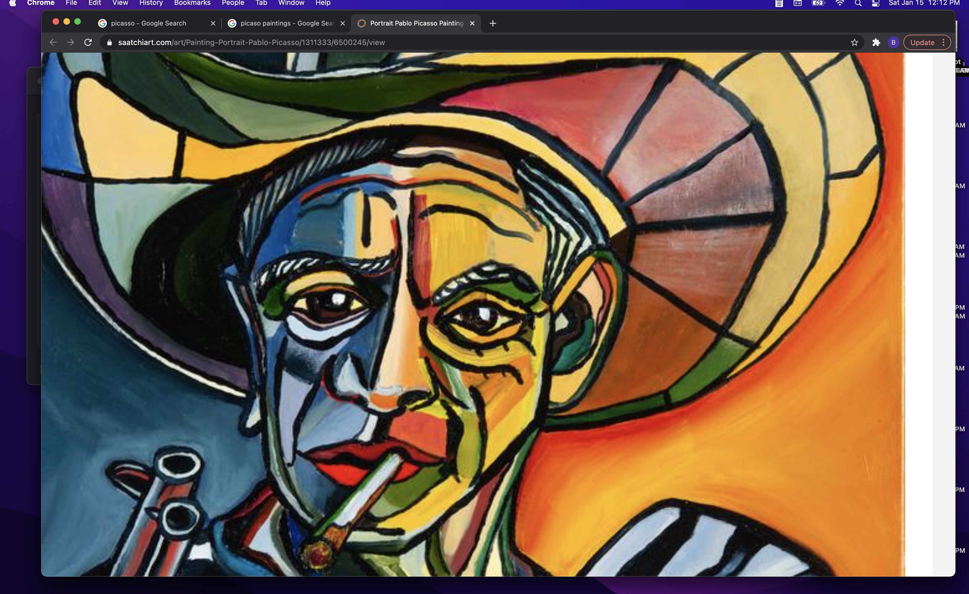Open the Chrome application menu
The height and width of the screenshot is (594, 969).
[40, 3]
